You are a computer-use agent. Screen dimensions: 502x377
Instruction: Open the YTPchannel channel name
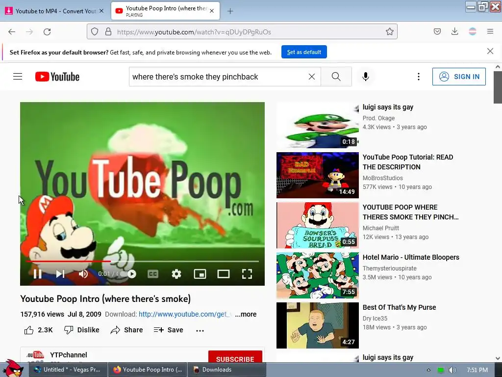tap(69, 355)
